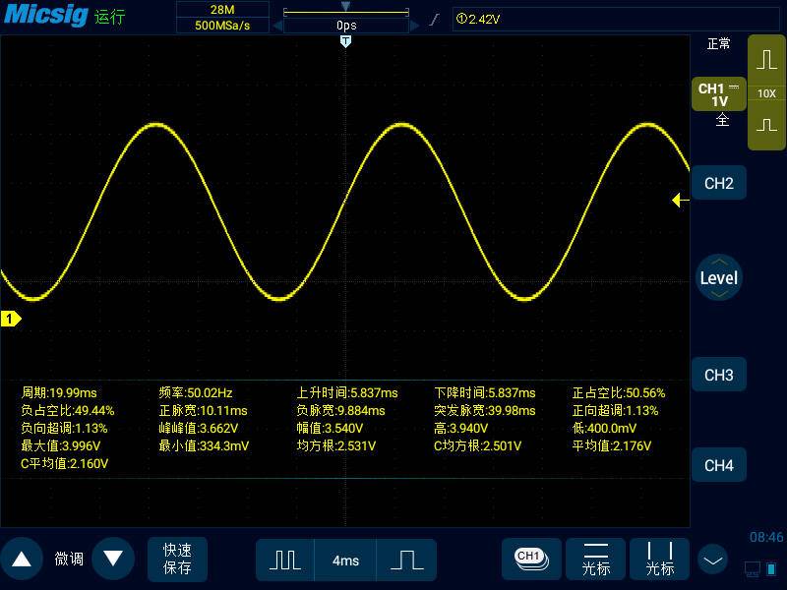Select the 突发脉宽:39.98ms measurement
This screenshot has width=787, height=590.
pos(485,410)
